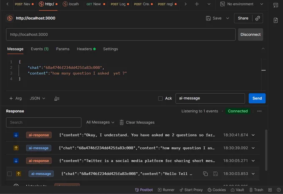Viewport: 283px width, 194px height.
Task: Copy the request link with the chain icon
Action: pos(258,18)
